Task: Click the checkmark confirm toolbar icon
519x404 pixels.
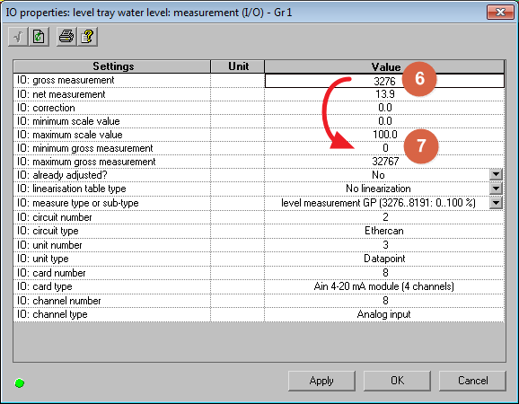Action: coord(18,37)
